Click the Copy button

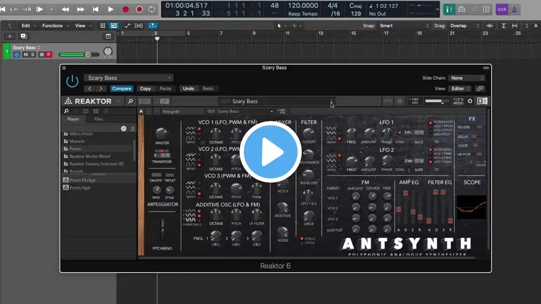pos(145,89)
